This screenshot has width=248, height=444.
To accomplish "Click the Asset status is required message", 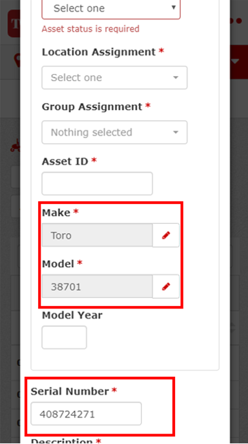I will [x=90, y=29].
